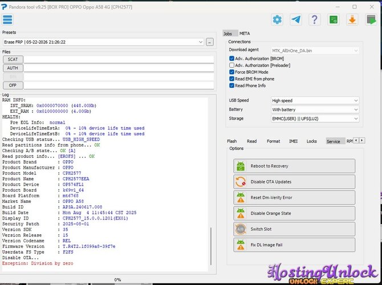This screenshot has height=285, width=382.
Task: Click the Disable OTA Updates icon
Action: point(241,182)
